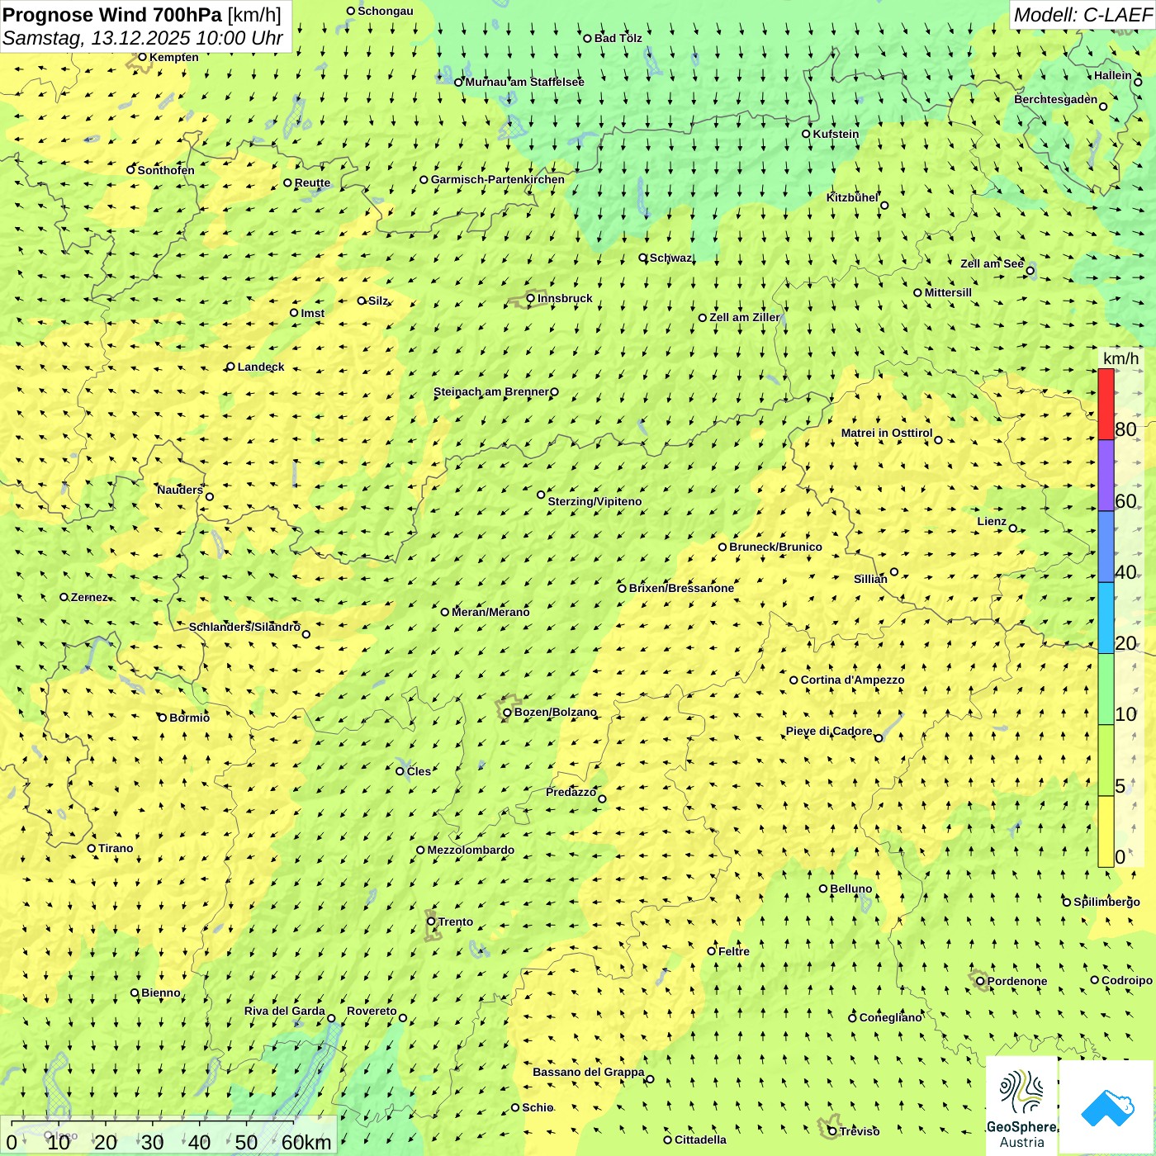This screenshot has width=1156, height=1156.
Task: Click the "Cittadella" label
Action: coord(700,1139)
